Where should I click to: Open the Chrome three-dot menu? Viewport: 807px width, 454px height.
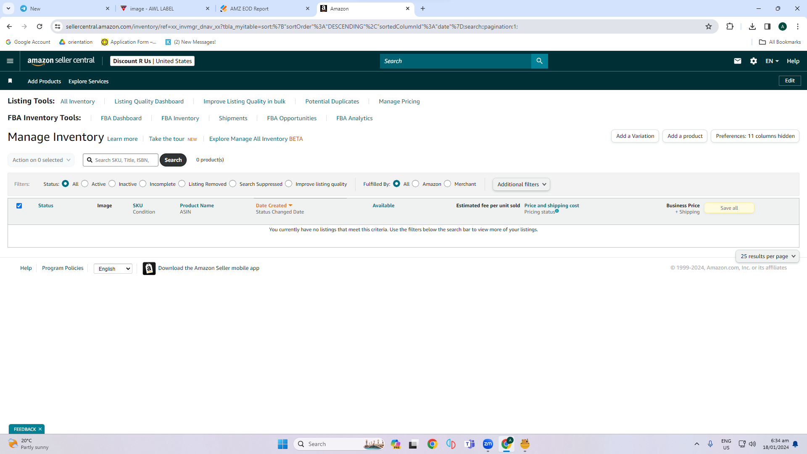point(798,26)
